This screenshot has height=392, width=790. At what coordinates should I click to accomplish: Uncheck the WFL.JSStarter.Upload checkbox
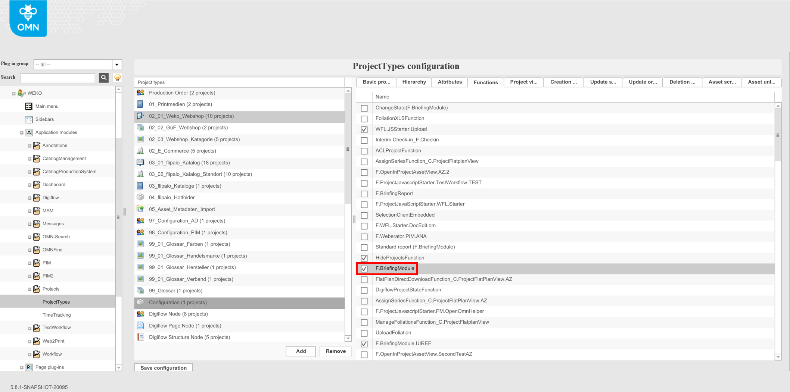pos(364,129)
